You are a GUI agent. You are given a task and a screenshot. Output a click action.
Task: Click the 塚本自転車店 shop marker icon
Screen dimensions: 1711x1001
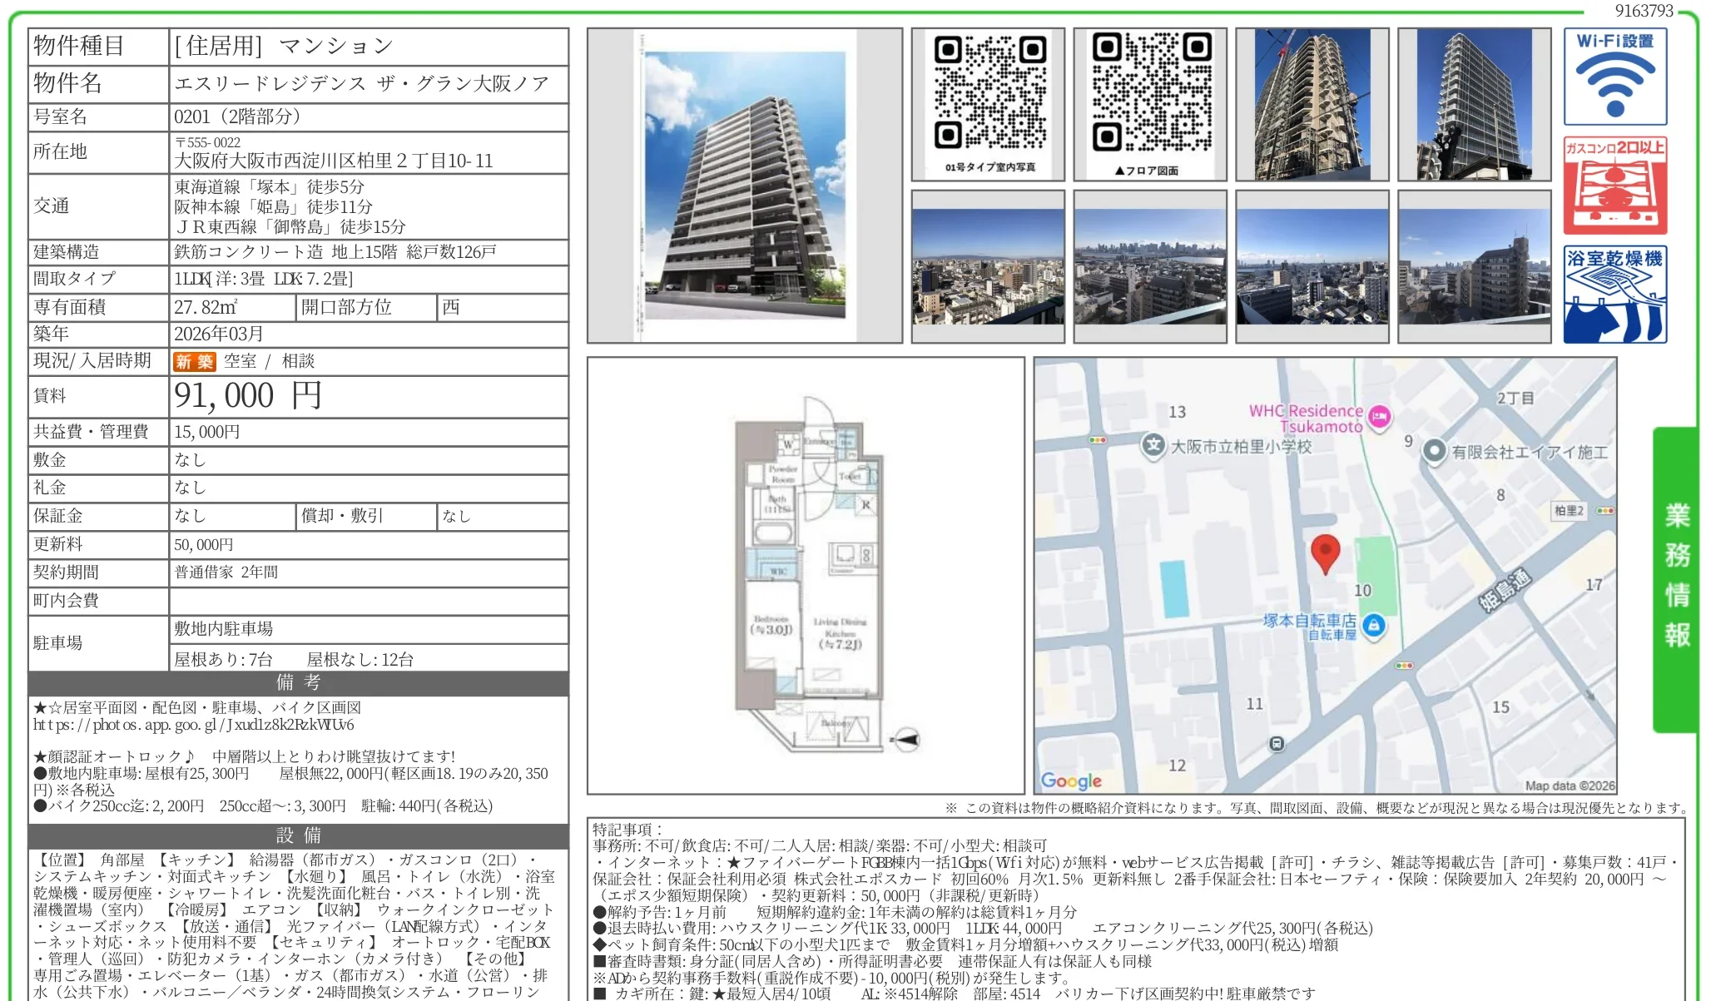coord(1374,626)
